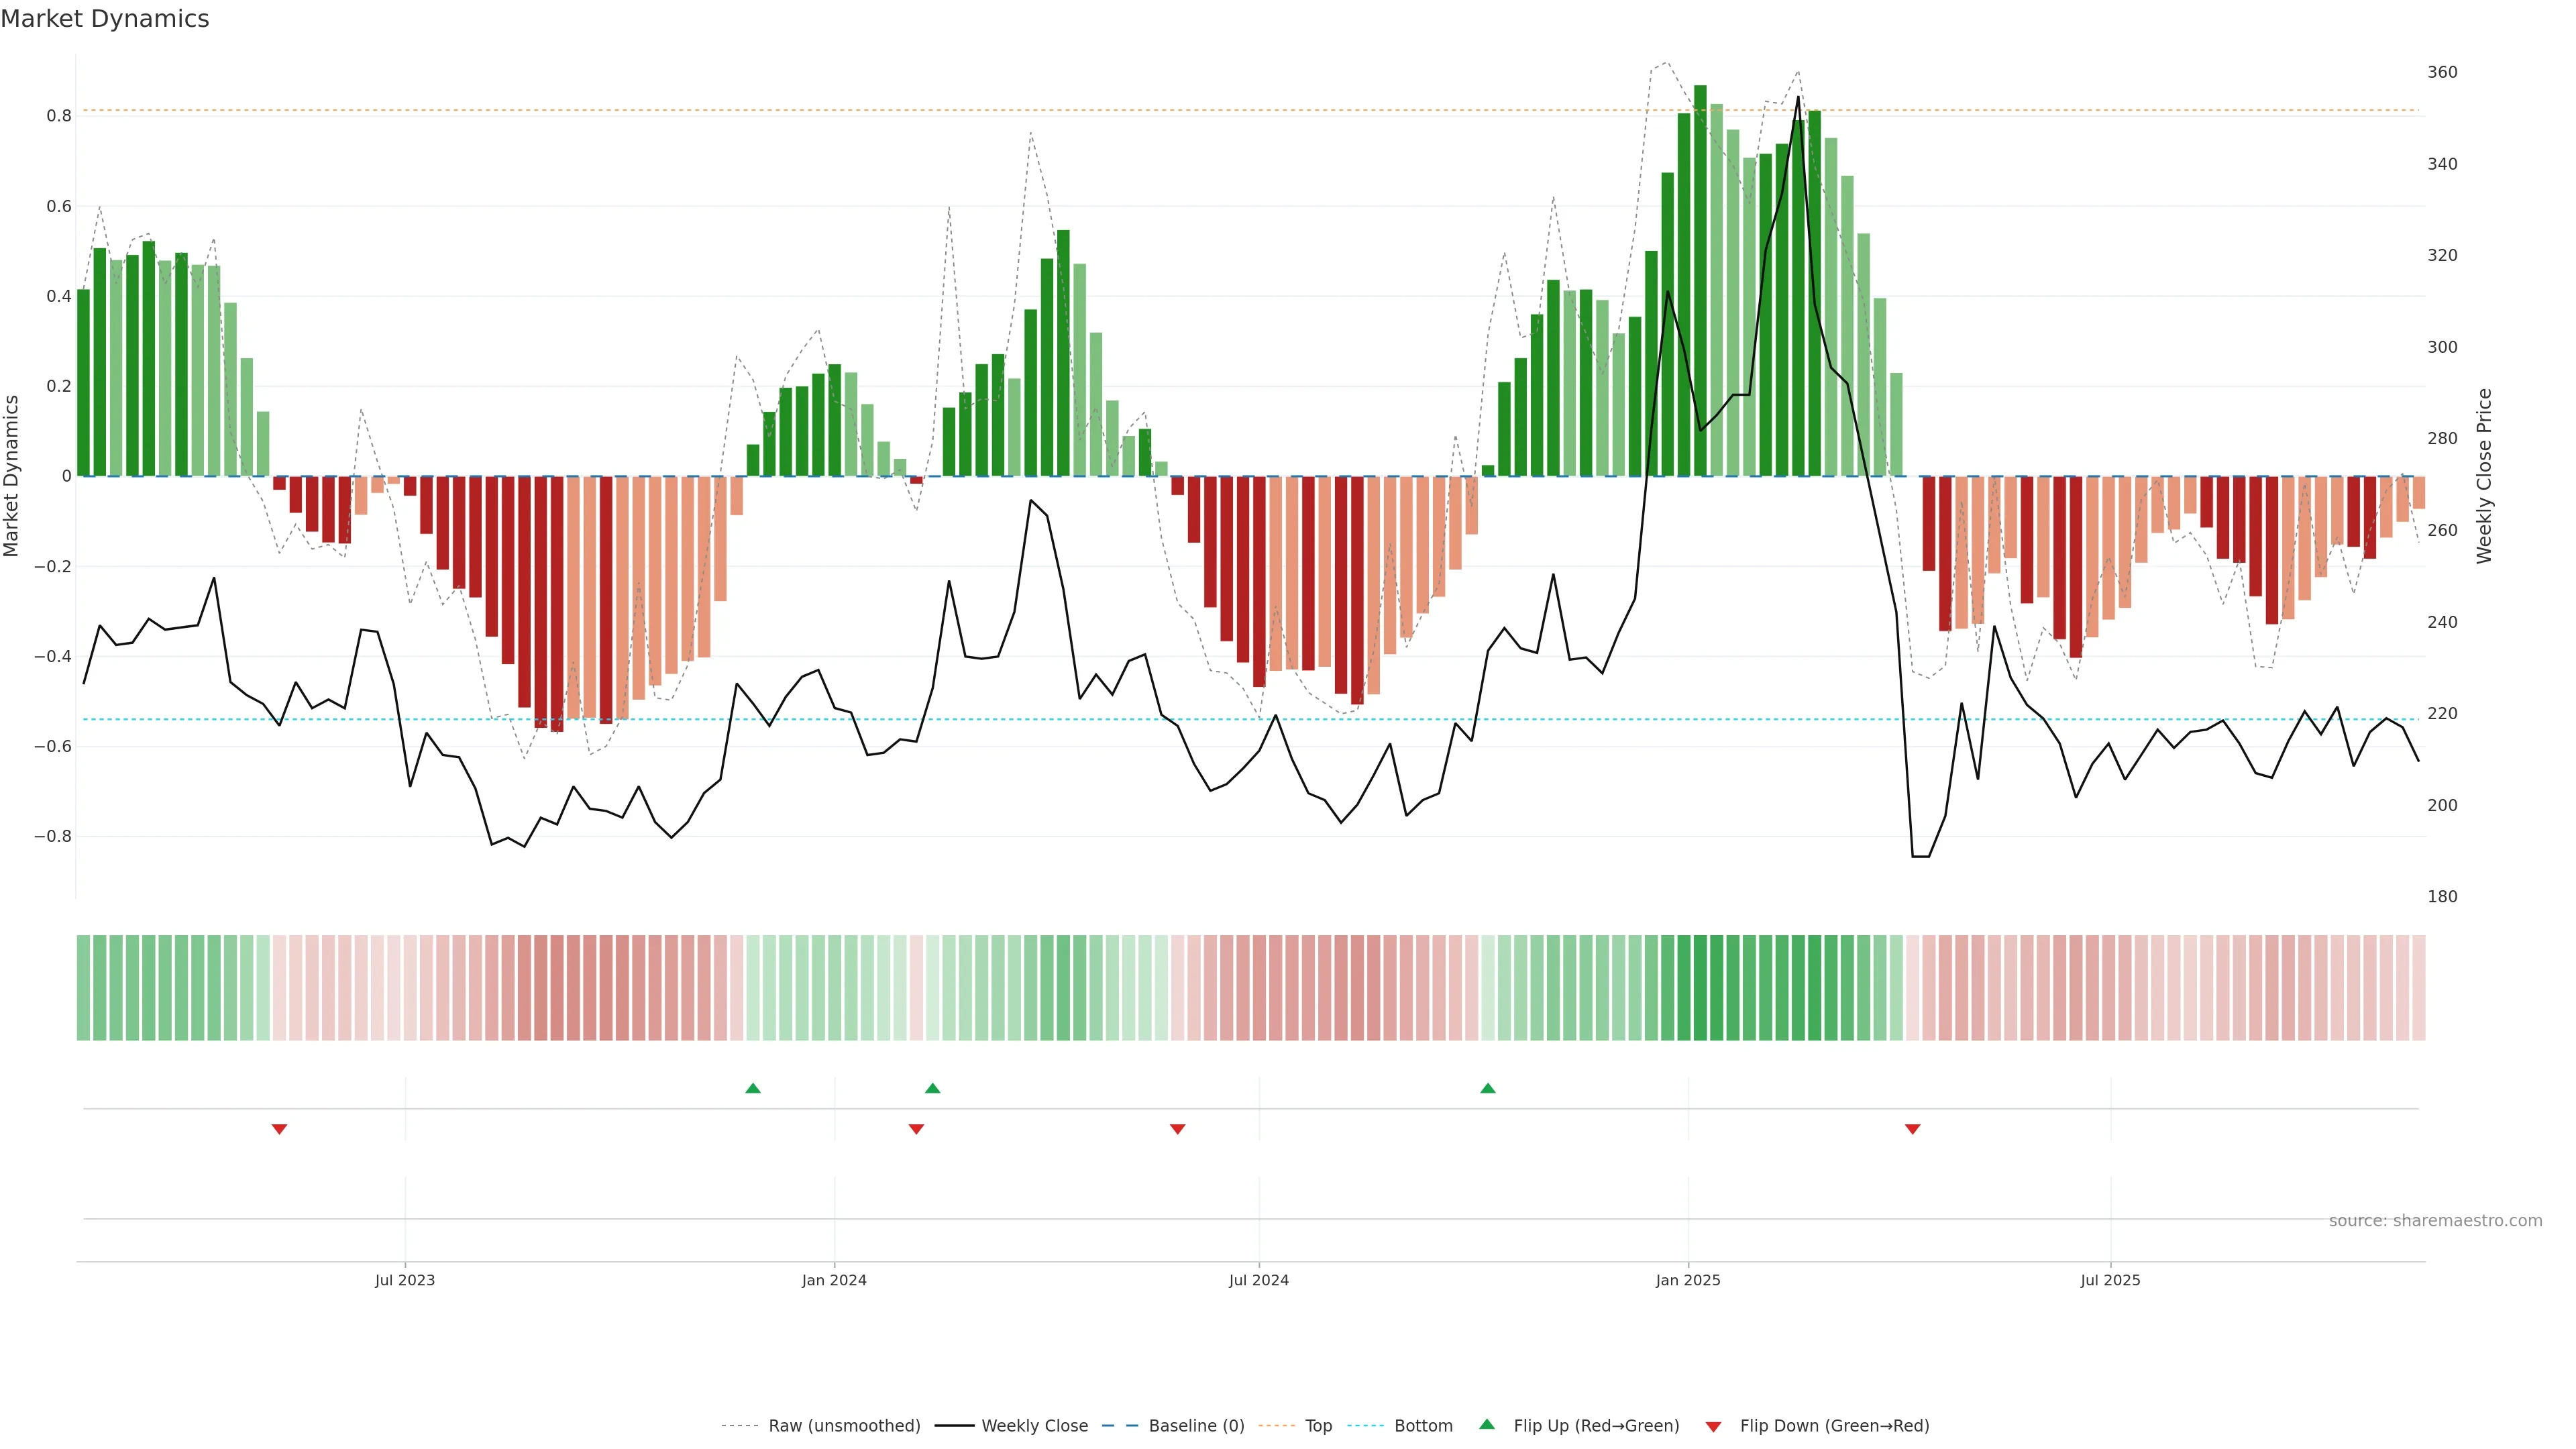Toggle the Weekly Close legend entry
Image resolution: width=2576 pixels, height=1449 pixels.
tap(1034, 1426)
